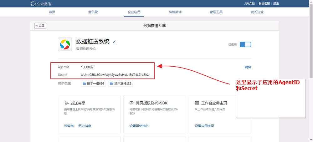
Task: Open the 管理工具 tab
Action: point(216,12)
